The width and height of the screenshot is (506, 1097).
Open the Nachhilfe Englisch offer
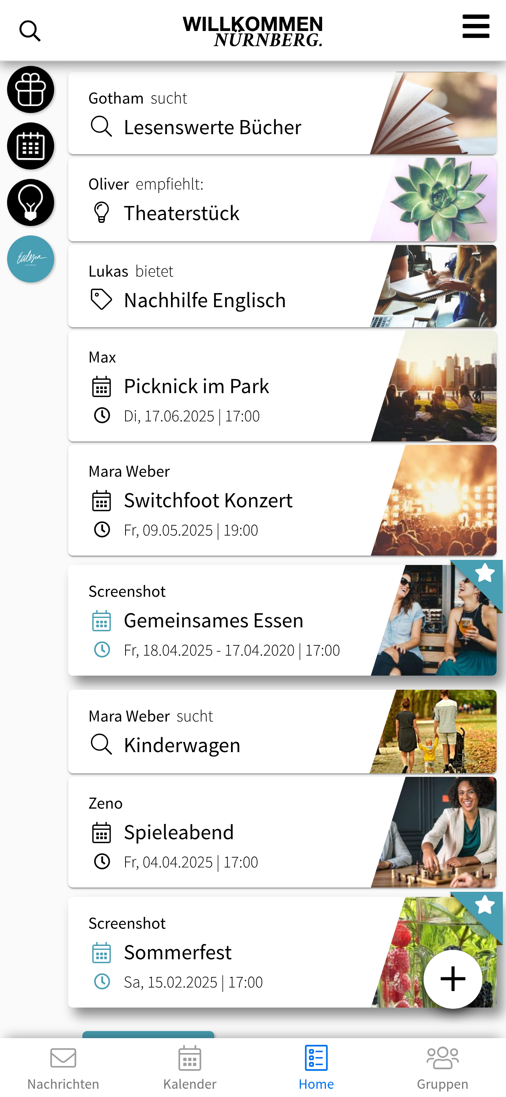[x=282, y=286]
